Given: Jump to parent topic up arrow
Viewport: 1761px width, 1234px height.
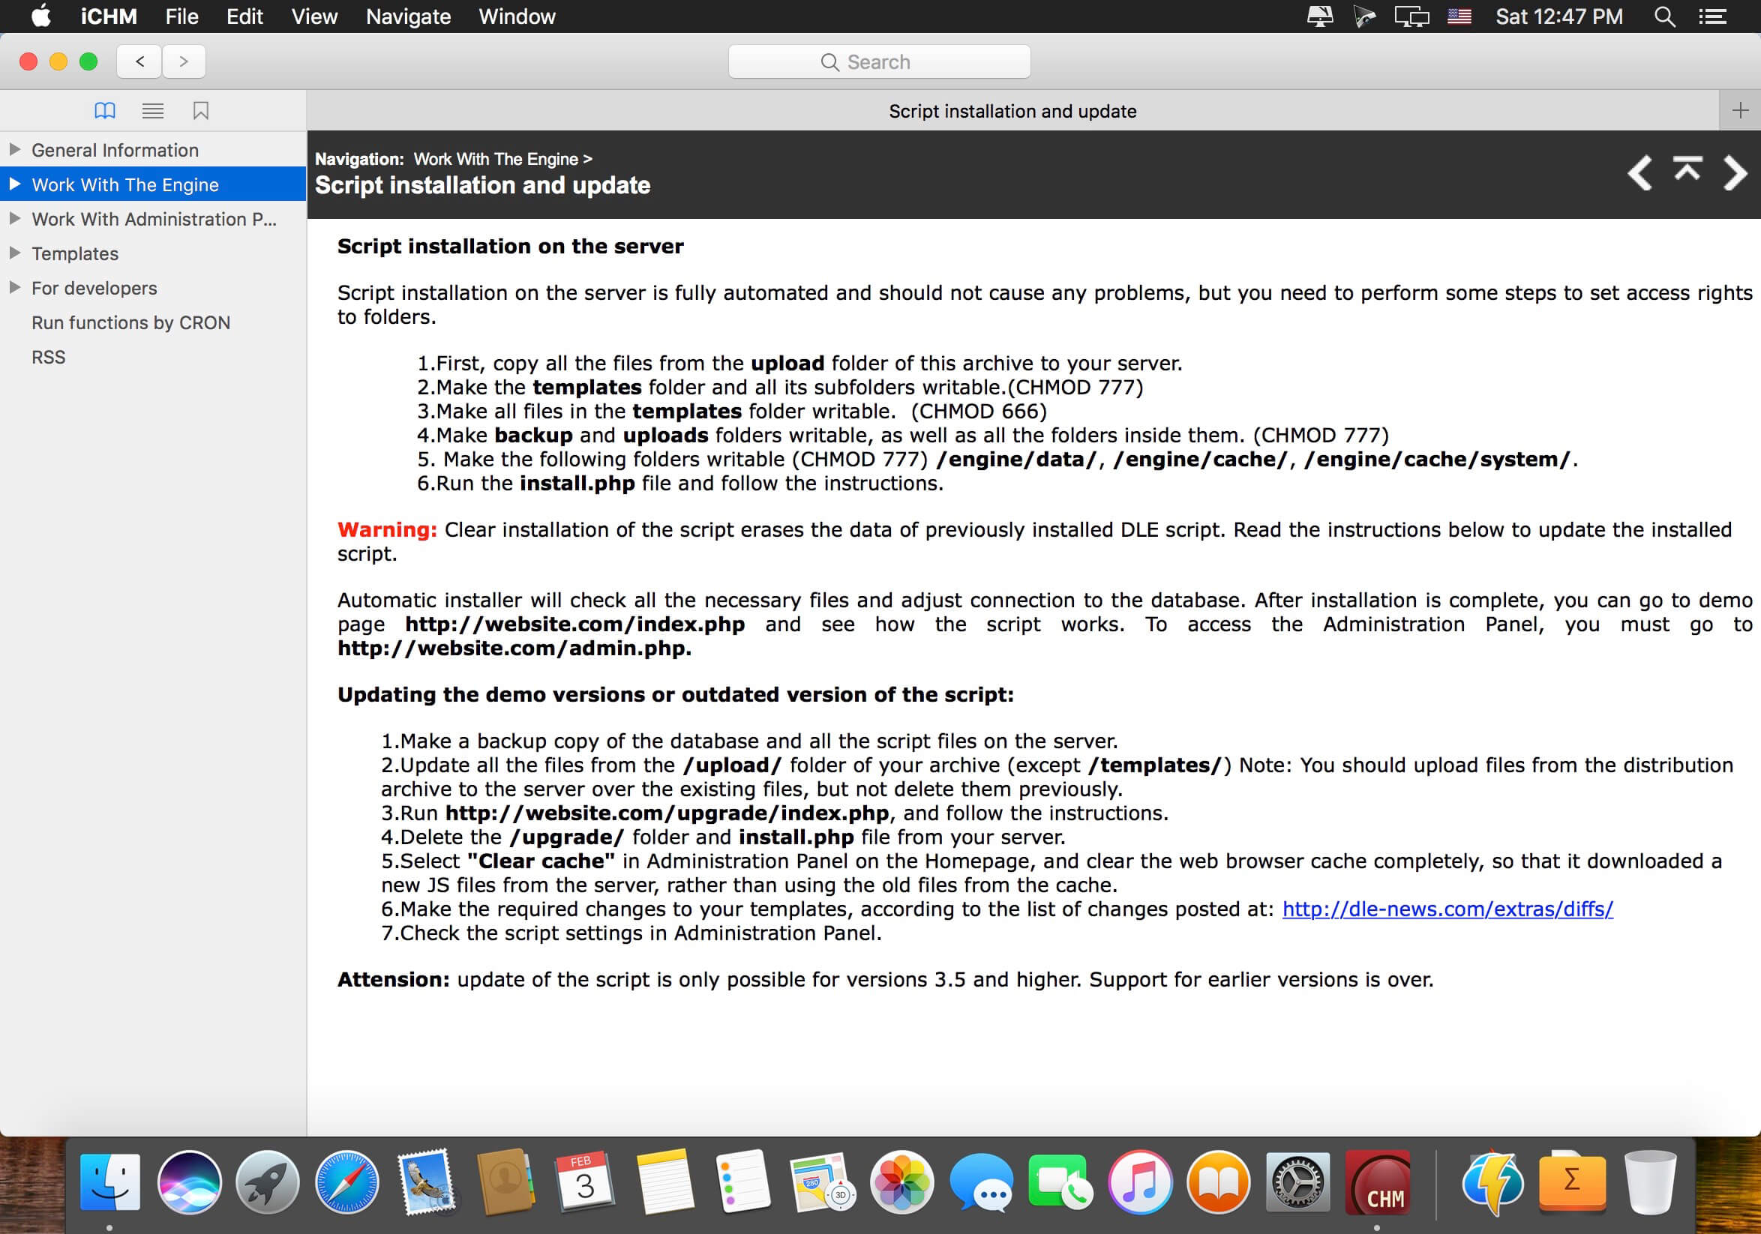Looking at the screenshot, I should 1687,168.
